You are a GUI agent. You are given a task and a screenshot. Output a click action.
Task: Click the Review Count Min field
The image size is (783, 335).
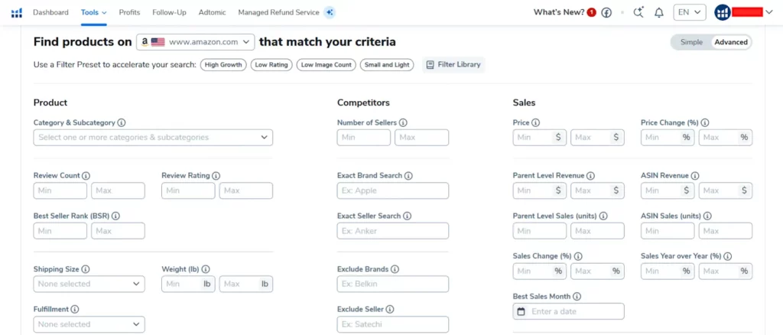pos(60,190)
